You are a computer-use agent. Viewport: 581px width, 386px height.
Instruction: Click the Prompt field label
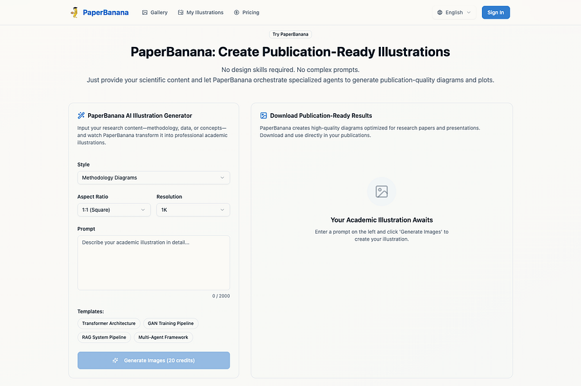(x=86, y=229)
